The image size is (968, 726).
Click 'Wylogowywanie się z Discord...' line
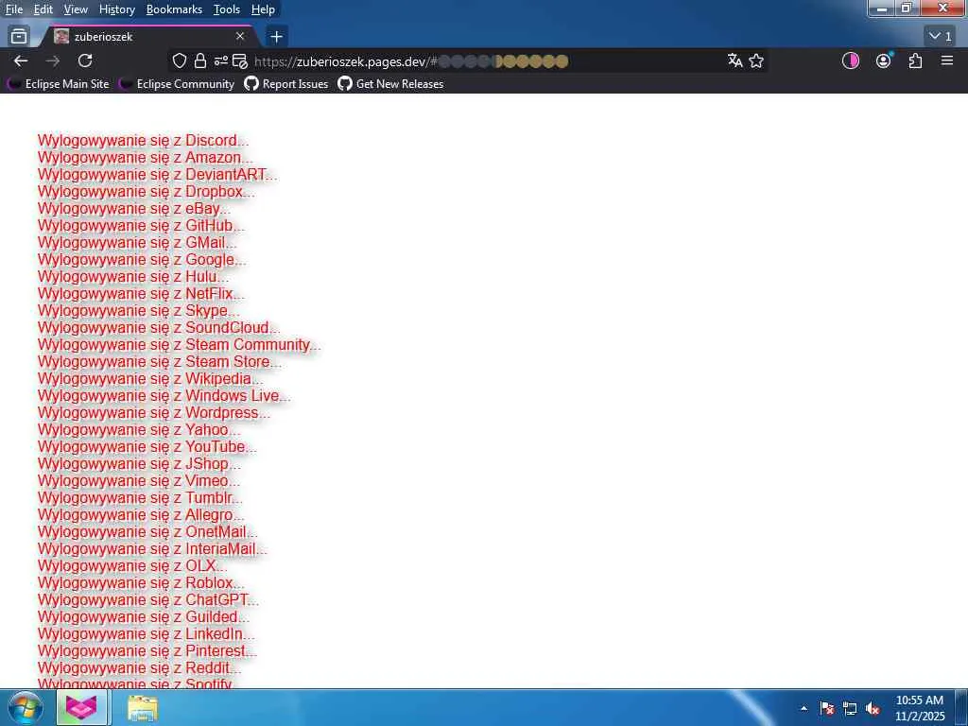pos(143,140)
